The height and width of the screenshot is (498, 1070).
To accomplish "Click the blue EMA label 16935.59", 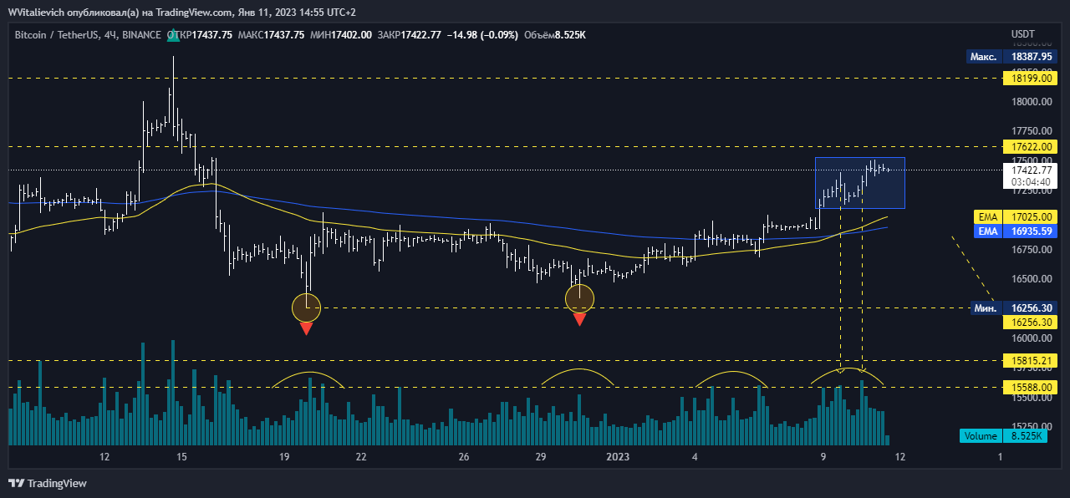I will [x=1016, y=231].
